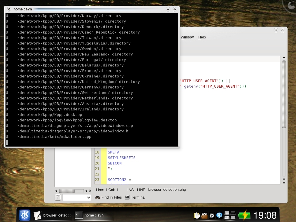
Task: Open the KWallet tray icon
Action: (x=204, y=215)
